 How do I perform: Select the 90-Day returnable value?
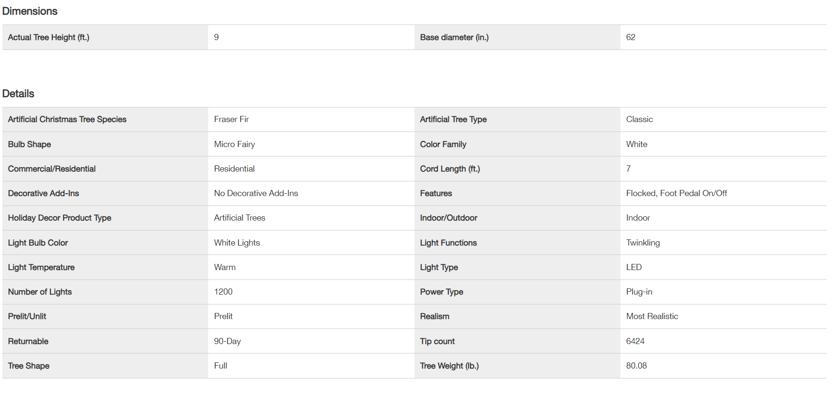[x=227, y=341]
